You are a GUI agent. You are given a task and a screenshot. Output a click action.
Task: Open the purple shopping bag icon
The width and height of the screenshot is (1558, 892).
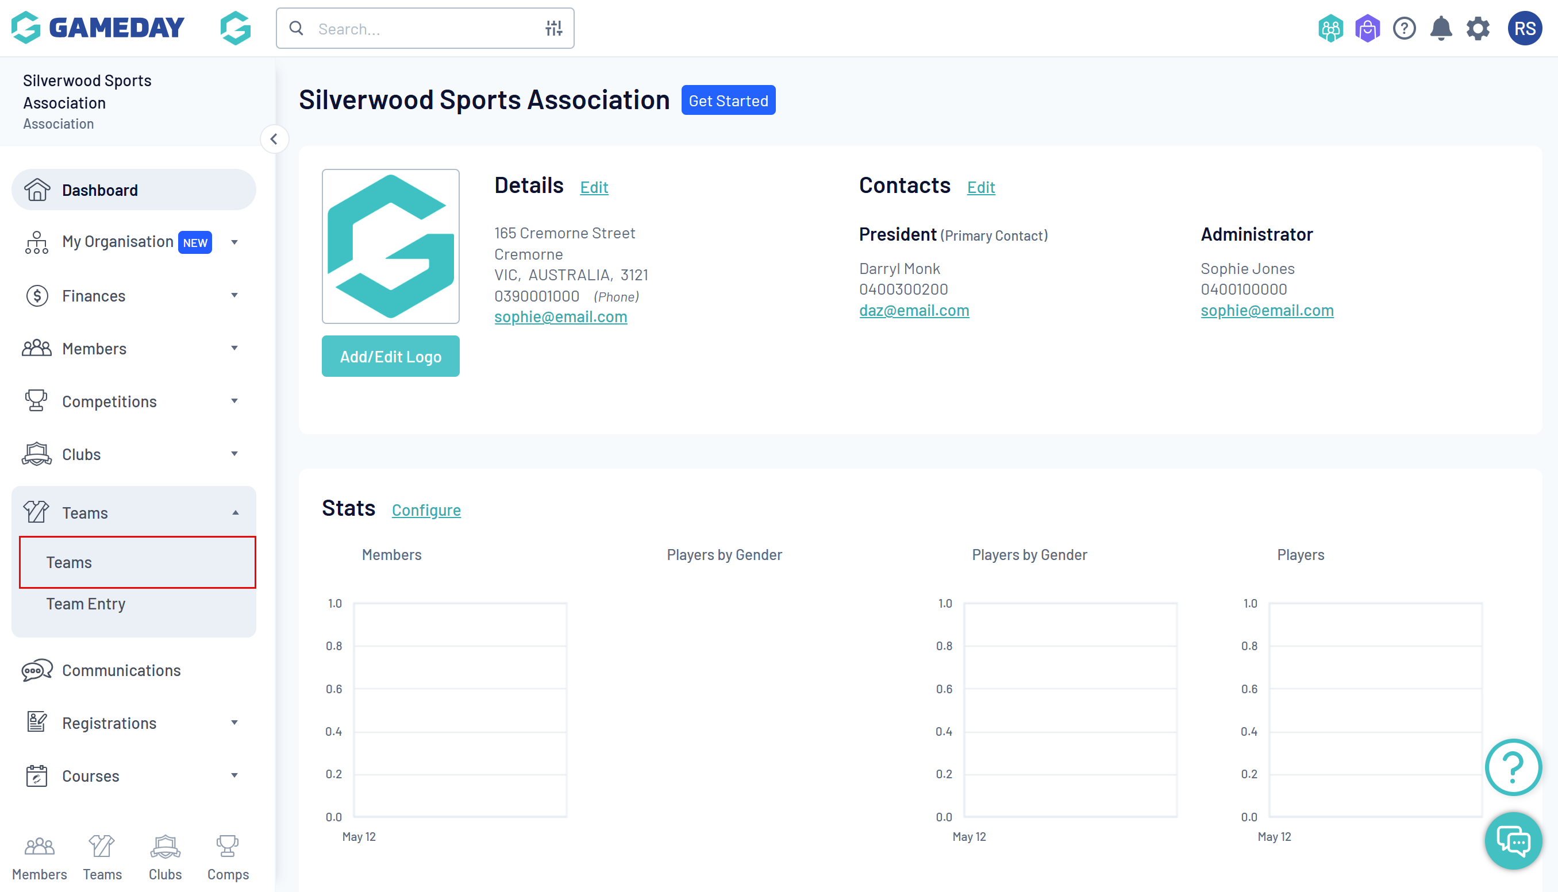click(x=1367, y=28)
